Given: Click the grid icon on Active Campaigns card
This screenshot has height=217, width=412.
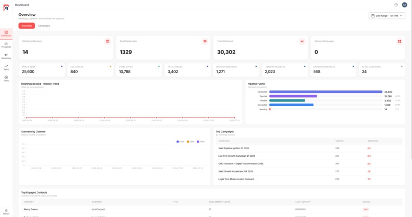Looking at the screenshot, I should click(399, 41).
